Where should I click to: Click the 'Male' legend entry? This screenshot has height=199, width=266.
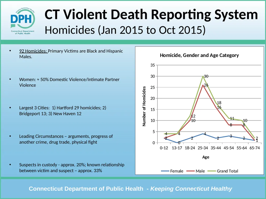point(195,171)
